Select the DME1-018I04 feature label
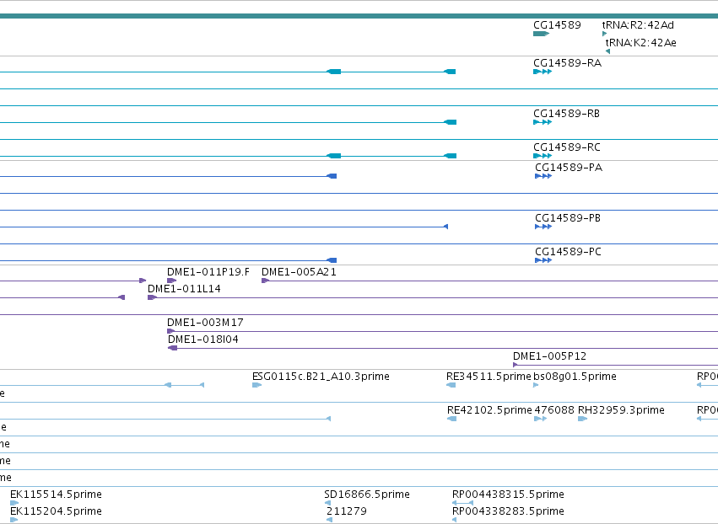The height and width of the screenshot is (524, 718). pyautogui.click(x=203, y=340)
